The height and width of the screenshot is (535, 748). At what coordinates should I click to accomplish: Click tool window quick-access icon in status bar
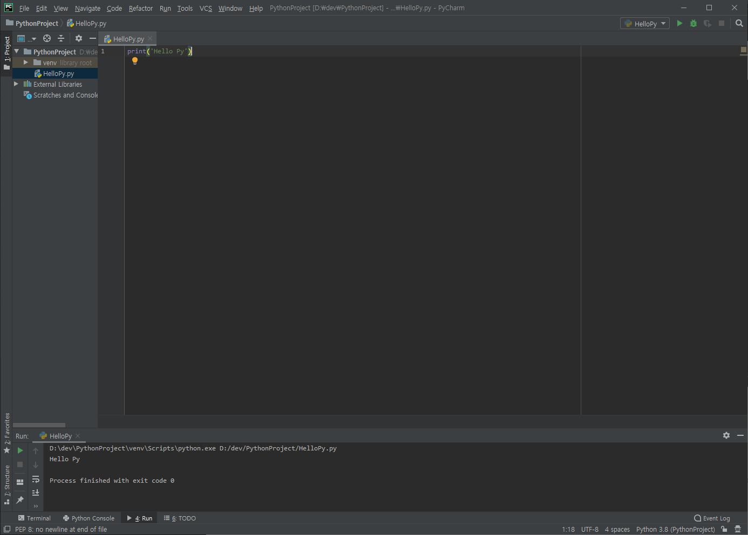coord(7,530)
